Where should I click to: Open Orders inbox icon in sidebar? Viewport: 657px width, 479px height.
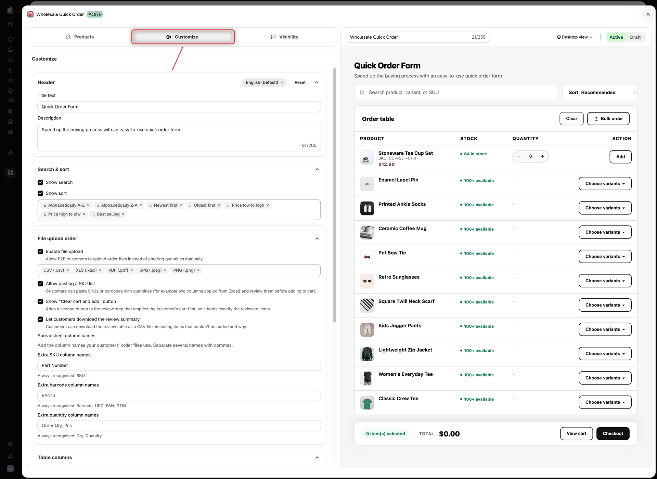10,50
